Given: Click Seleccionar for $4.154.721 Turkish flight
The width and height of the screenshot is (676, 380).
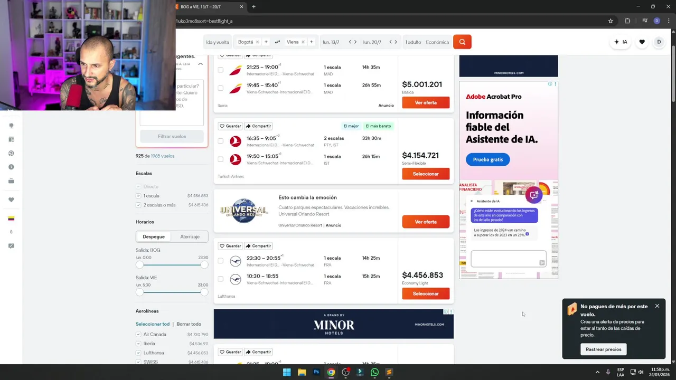Looking at the screenshot, I should (x=426, y=174).
